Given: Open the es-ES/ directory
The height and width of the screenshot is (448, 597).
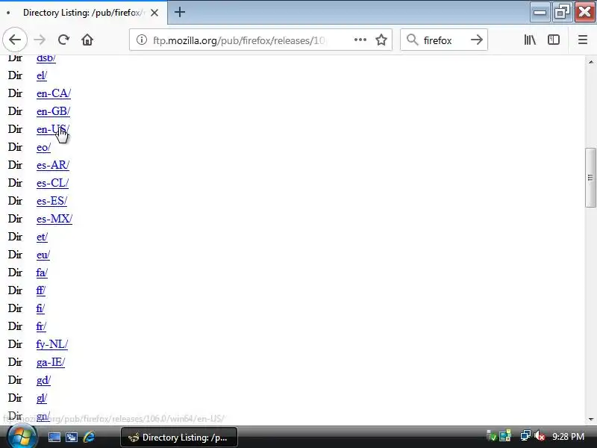Looking at the screenshot, I should click(51, 201).
